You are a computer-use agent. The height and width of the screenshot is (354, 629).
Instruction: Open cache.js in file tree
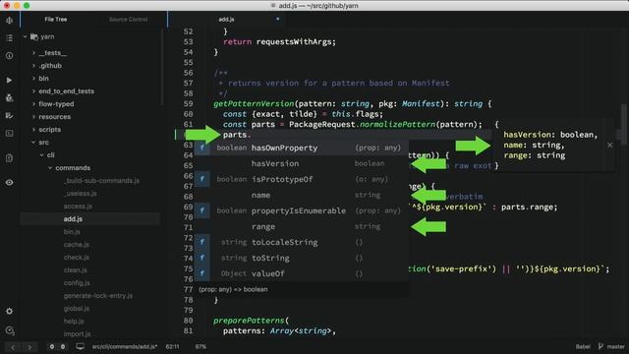tap(77, 245)
